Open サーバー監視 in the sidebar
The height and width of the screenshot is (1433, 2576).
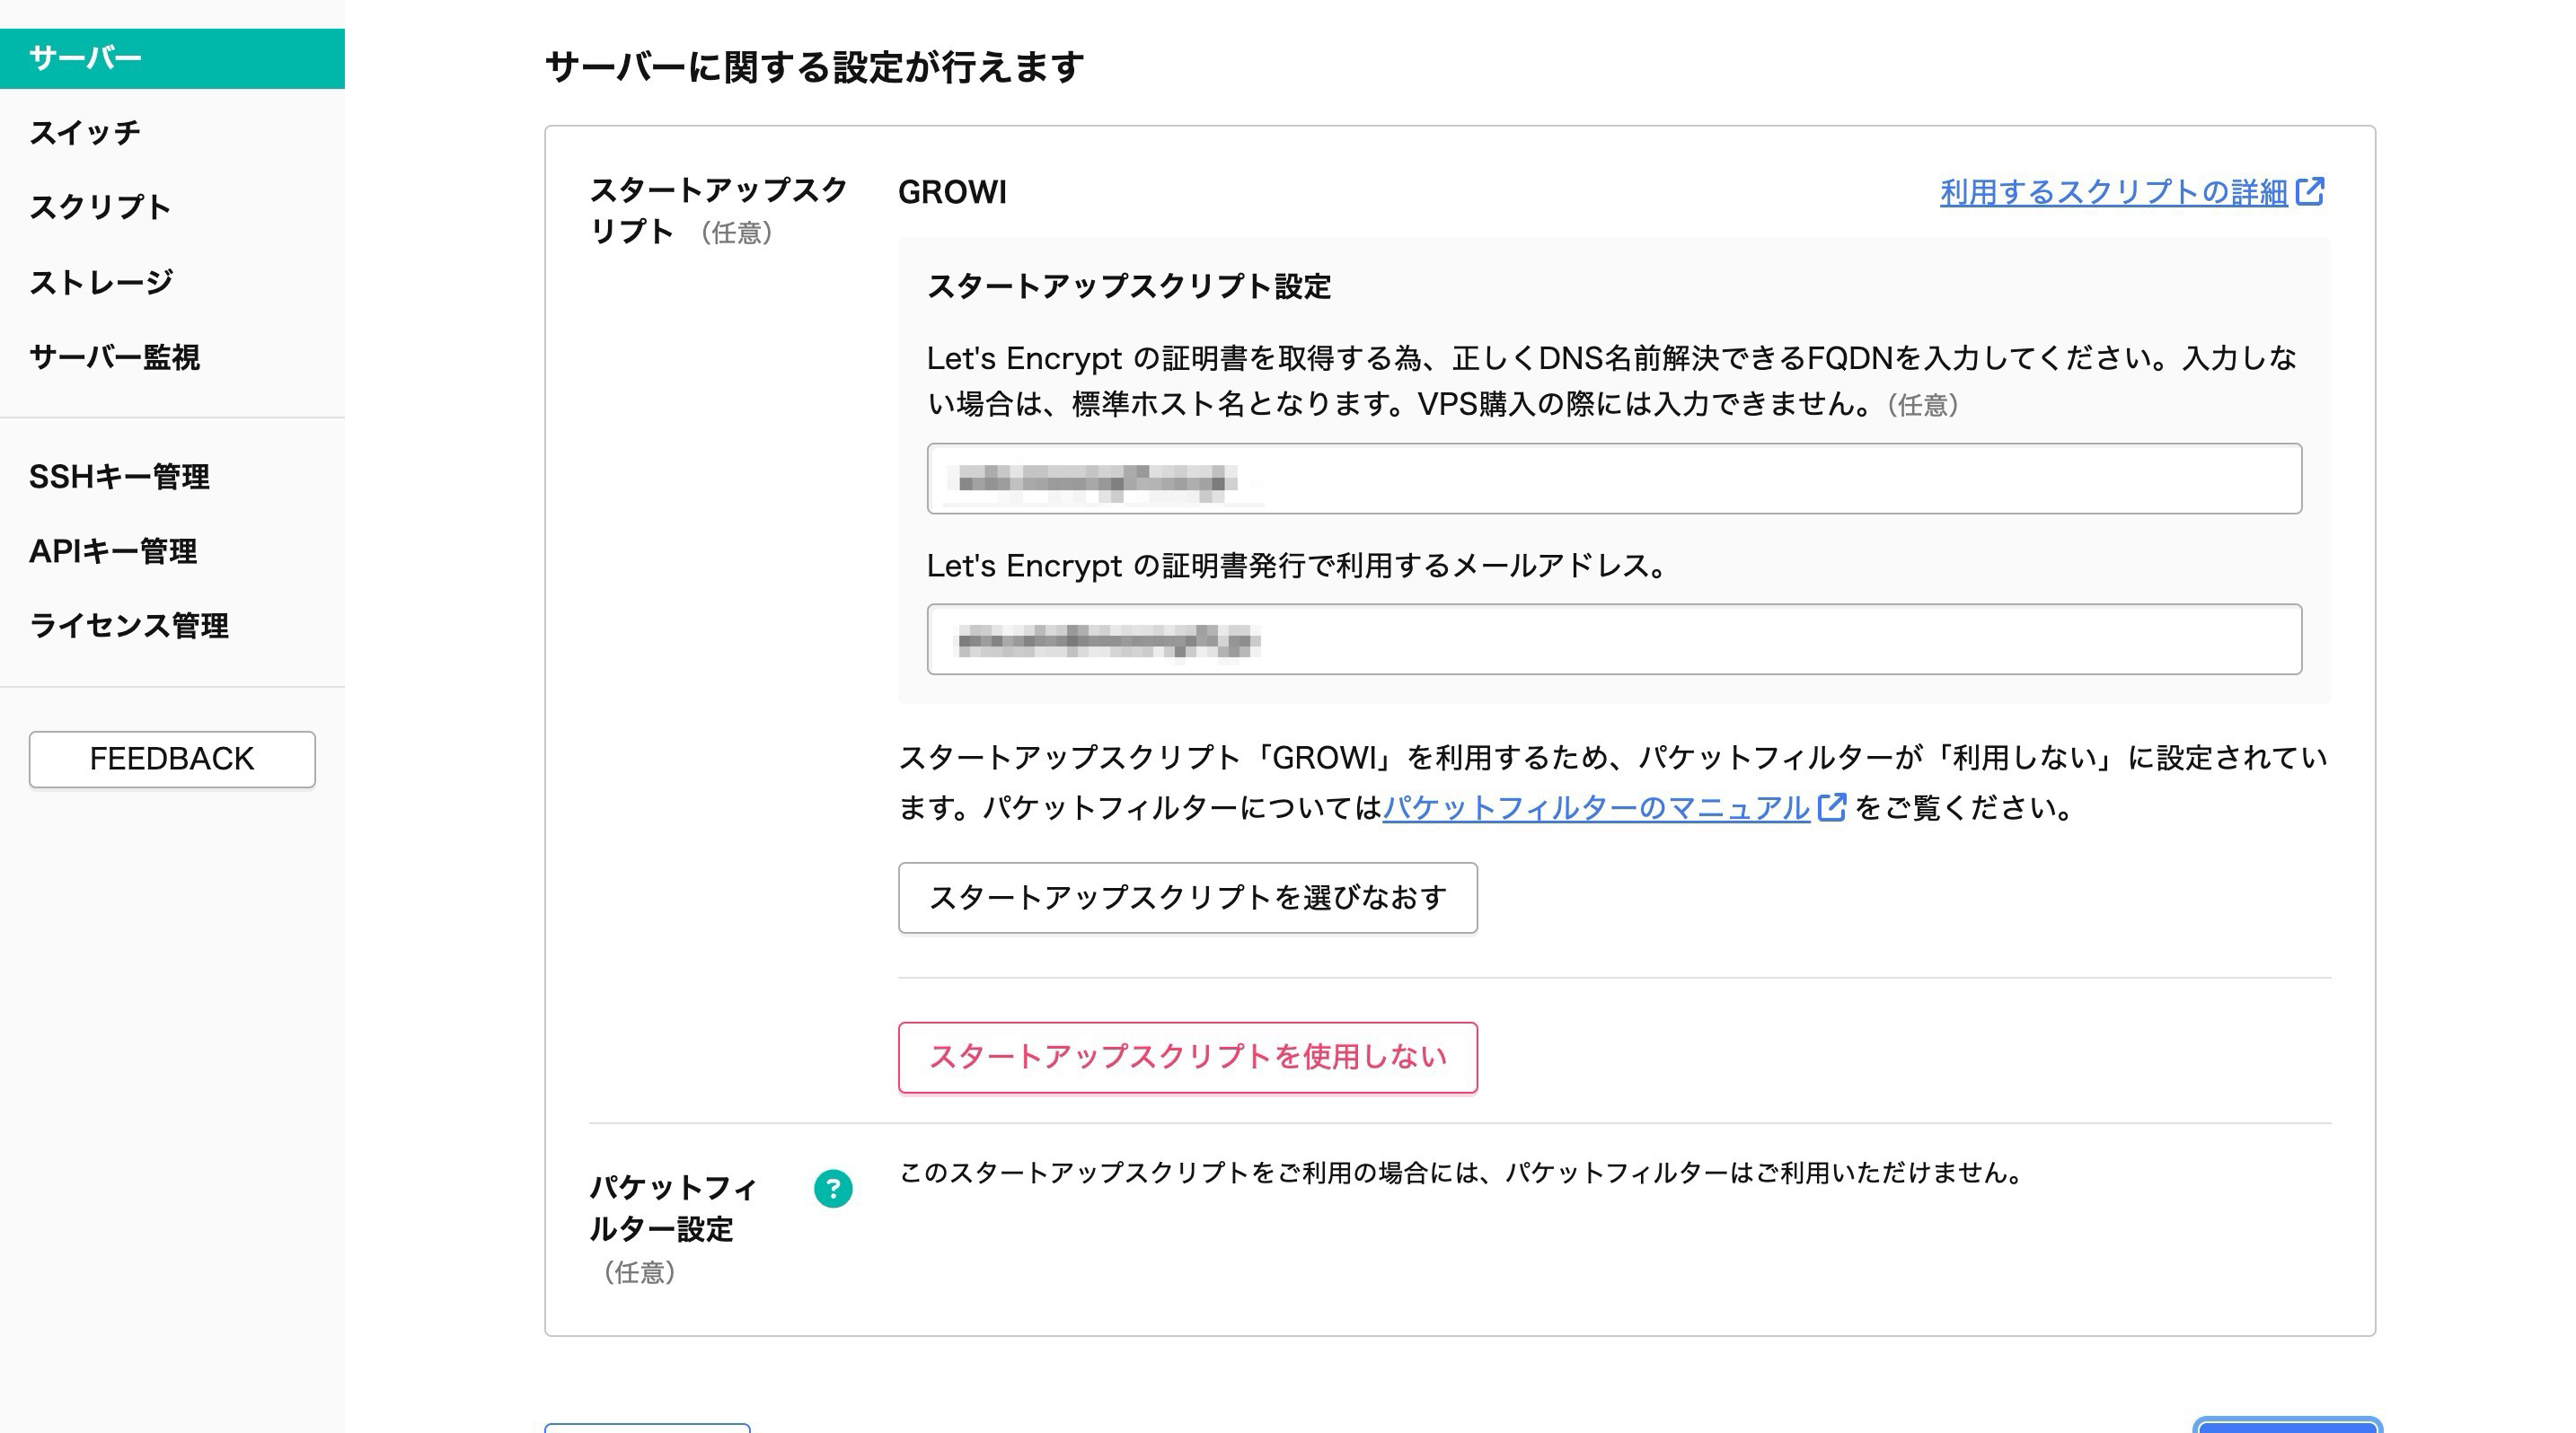pos(115,356)
